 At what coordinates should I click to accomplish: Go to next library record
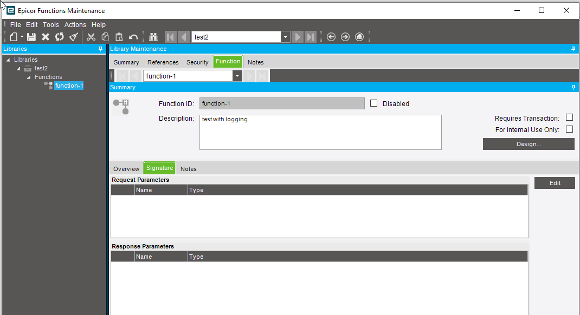297,37
